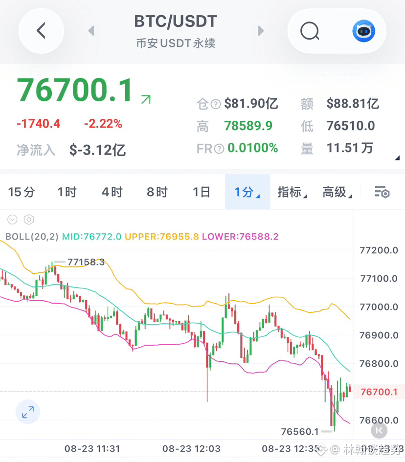Screen dimensions: 405x462
Task: Tap the high price 78589.9
Action: 248,126
